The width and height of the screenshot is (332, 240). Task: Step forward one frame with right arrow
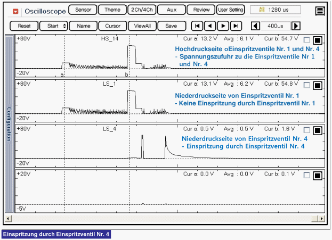pyautogui.click(x=223, y=26)
